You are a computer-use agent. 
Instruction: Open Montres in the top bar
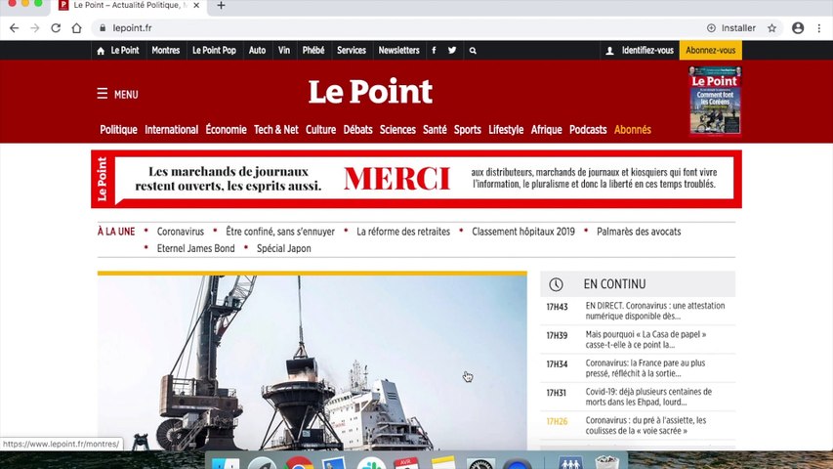coord(166,51)
